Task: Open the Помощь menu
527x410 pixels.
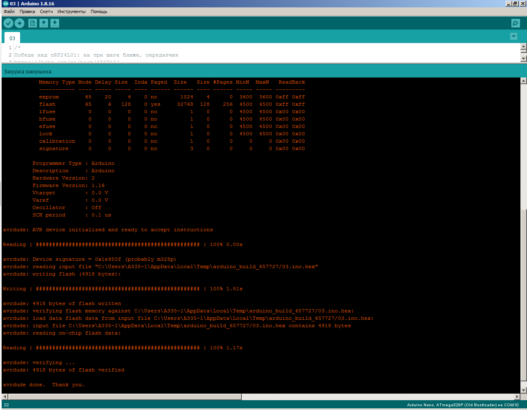Action: [x=99, y=11]
